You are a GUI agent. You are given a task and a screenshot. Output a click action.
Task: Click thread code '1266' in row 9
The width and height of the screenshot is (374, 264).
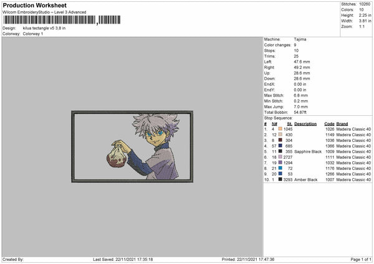(x=330, y=174)
